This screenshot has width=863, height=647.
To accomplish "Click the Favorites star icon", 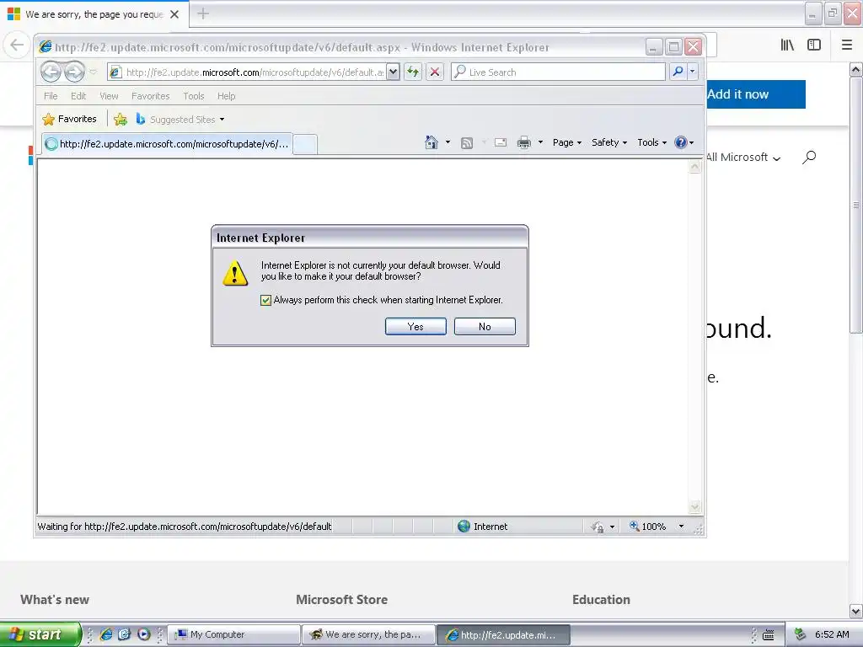I will tap(48, 119).
